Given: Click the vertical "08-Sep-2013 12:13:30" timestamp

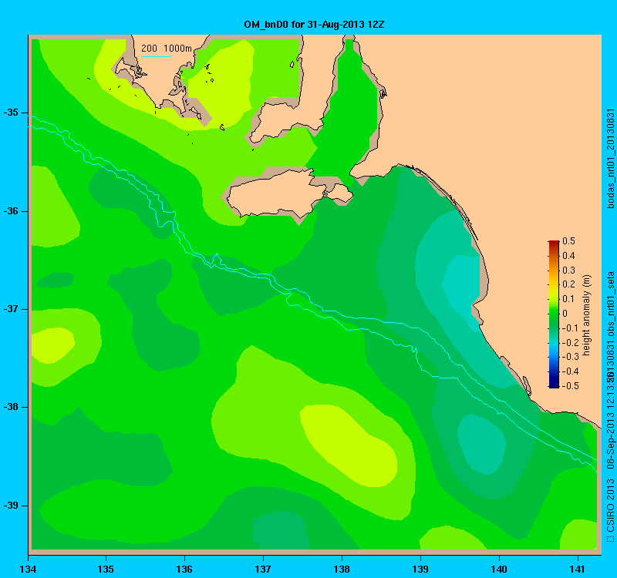Looking at the screenshot, I should pos(610,420).
